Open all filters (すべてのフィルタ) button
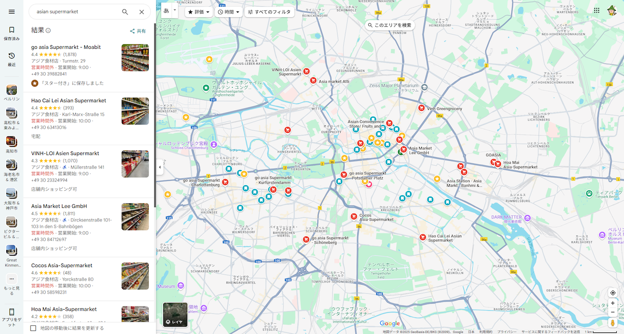624x334 pixels. click(269, 11)
